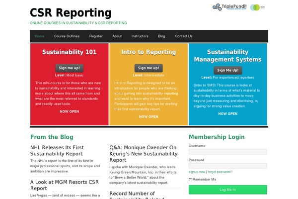Image resolution: width=298 pixels, height=199 pixels.
Task: Click the From the Blog heading
Action: pyautogui.click(x=52, y=137)
